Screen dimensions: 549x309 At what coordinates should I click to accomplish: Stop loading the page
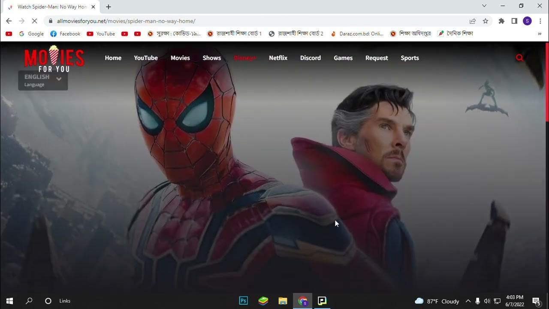tap(35, 21)
